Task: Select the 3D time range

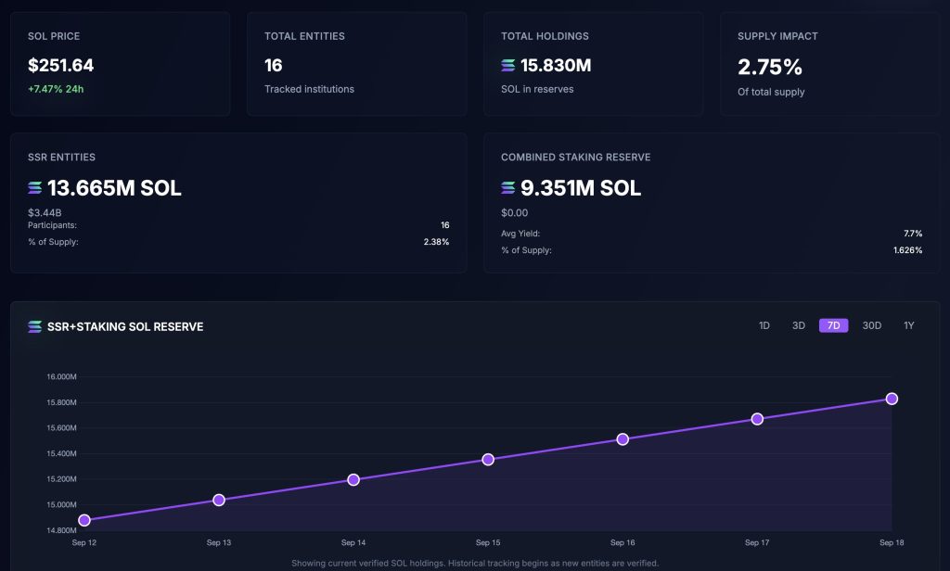Action: coord(798,325)
